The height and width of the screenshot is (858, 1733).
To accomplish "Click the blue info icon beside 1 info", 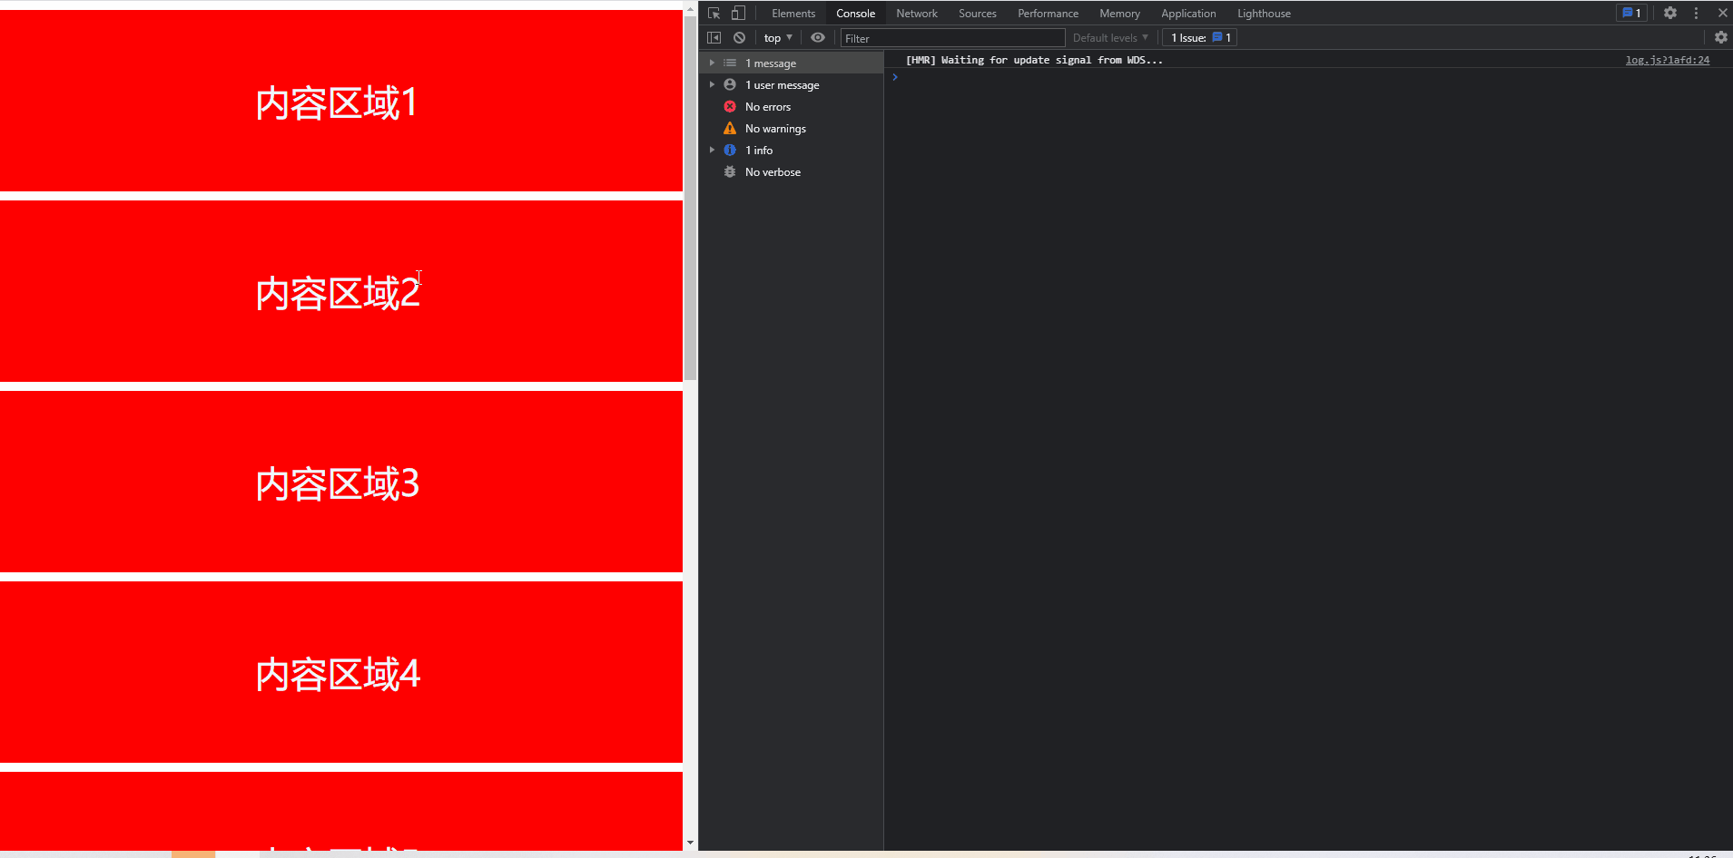I will click(730, 150).
